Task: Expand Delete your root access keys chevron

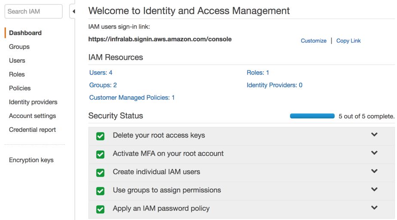Action: click(374, 134)
